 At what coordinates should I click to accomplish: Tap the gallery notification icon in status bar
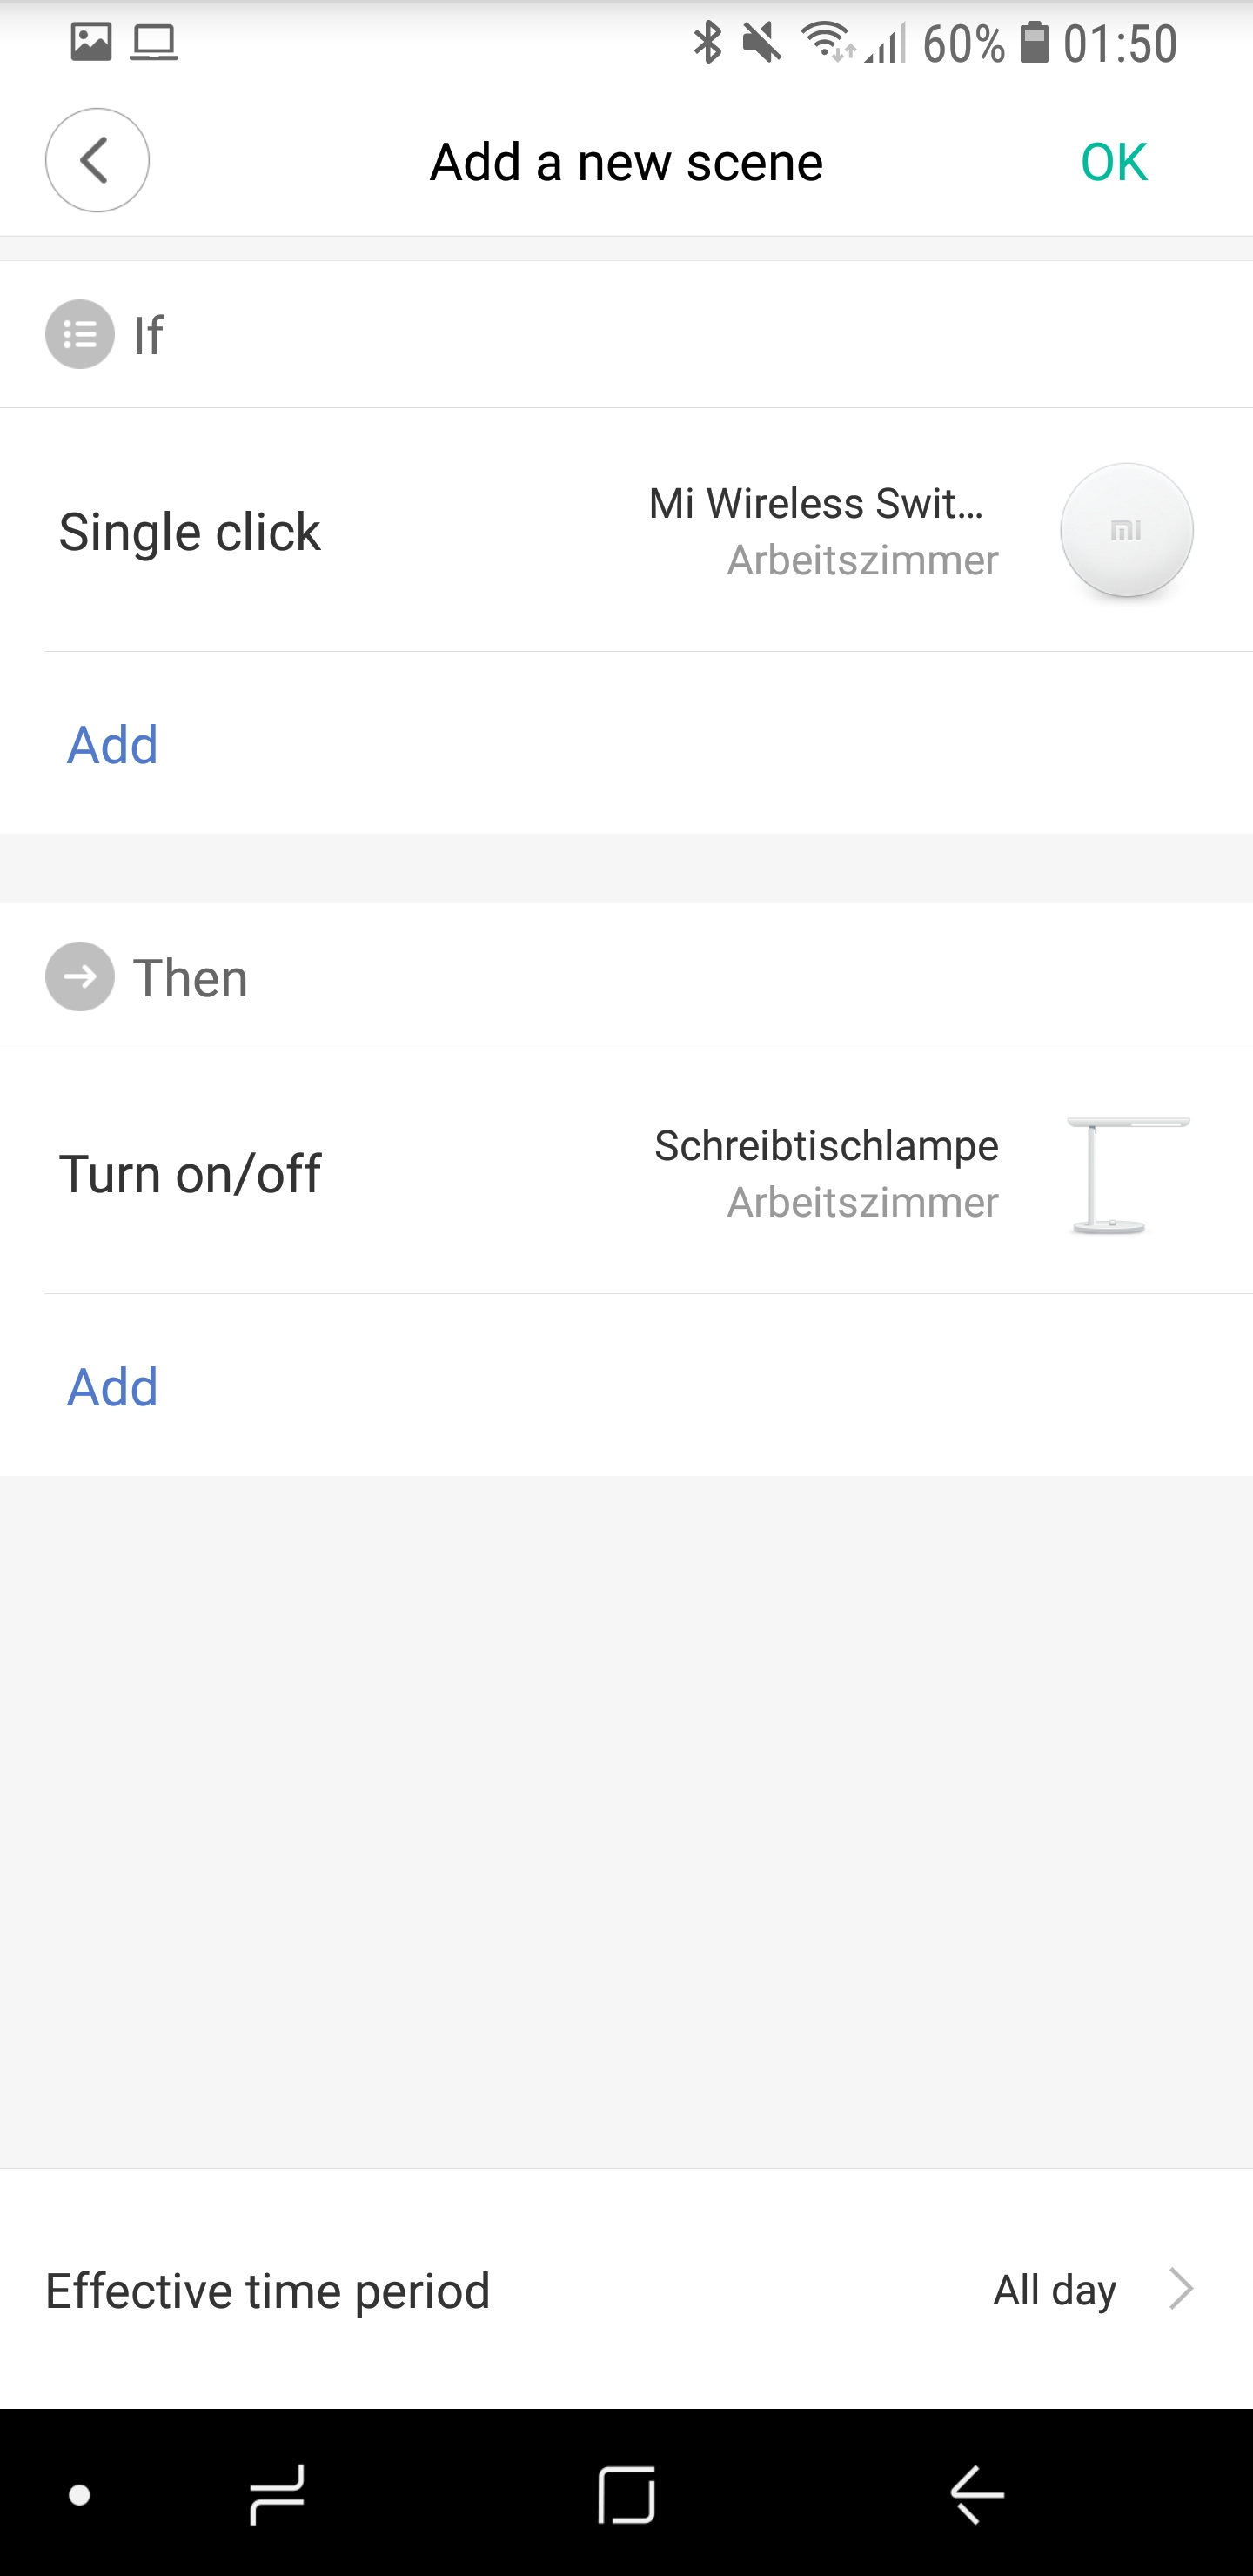pyautogui.click(x=91, y=42)
